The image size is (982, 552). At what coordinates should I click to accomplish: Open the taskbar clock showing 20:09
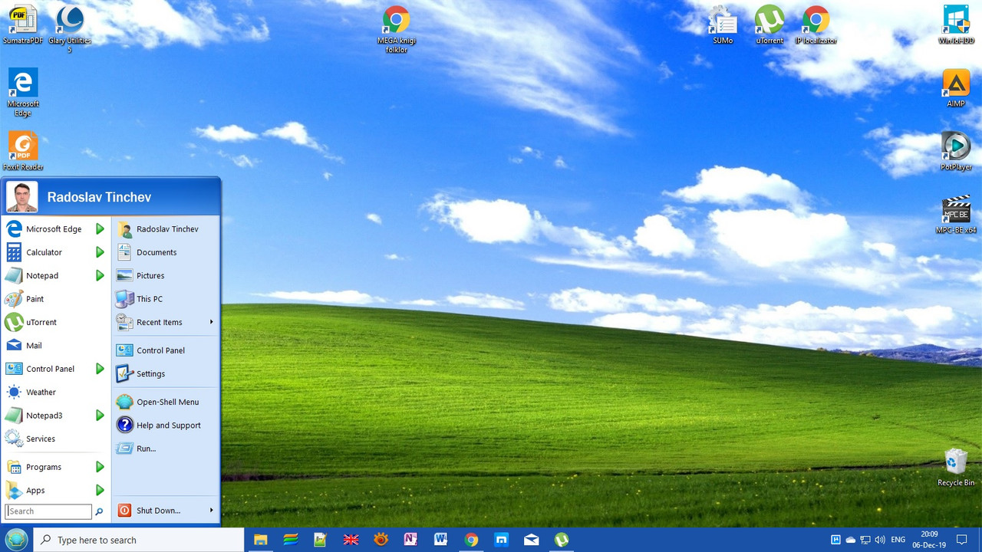pyautogui.click(x=930, y=540)
